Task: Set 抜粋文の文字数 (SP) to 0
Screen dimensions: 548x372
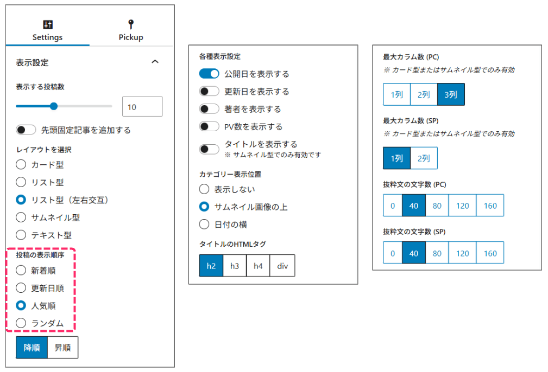Action: [x=393, y=253]
